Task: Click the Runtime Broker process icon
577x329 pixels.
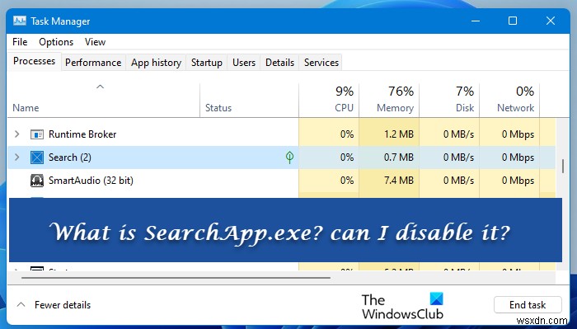Action: pos(37,134)
